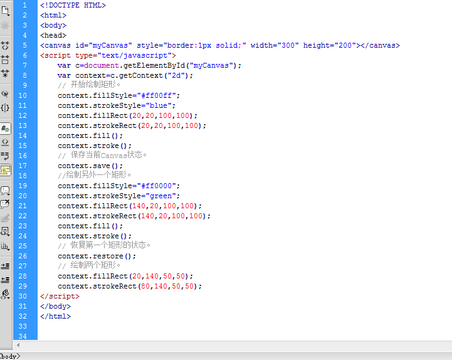Click line number 17 in the gutter
Screen dimensions: 452x360
24,166
